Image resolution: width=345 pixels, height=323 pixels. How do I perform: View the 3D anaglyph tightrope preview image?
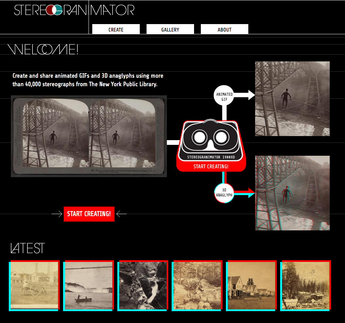point(292,193)
